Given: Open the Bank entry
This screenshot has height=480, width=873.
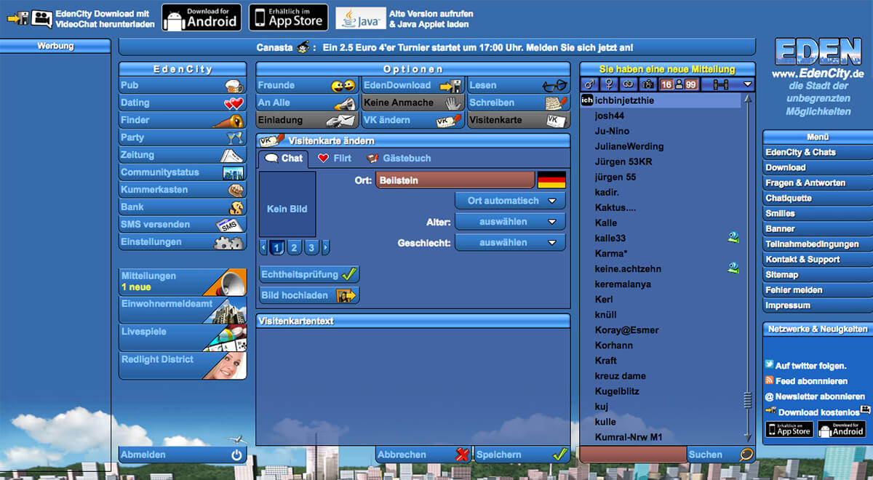Looking at the screenshot, I should click(x=183, y=207).
